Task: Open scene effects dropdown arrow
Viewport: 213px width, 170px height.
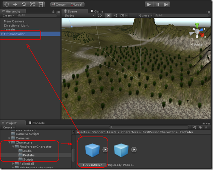Action: coord(127,15)
